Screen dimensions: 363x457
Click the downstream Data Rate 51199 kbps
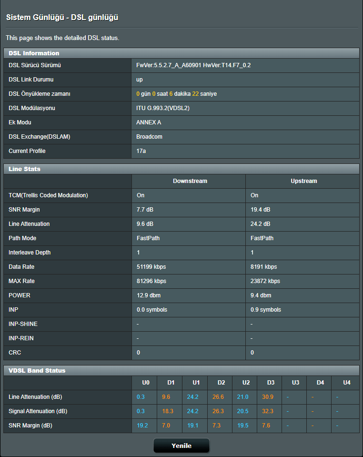[x=151, y=267]
